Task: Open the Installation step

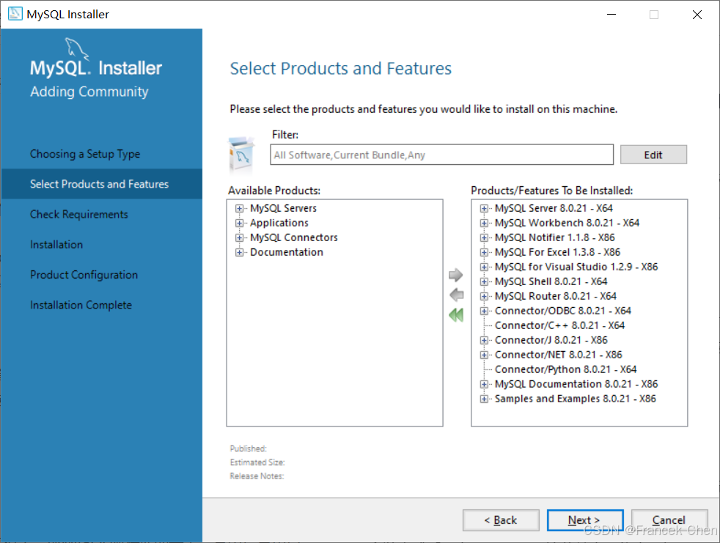Action: pyautogui.click(x=56, y=245)
